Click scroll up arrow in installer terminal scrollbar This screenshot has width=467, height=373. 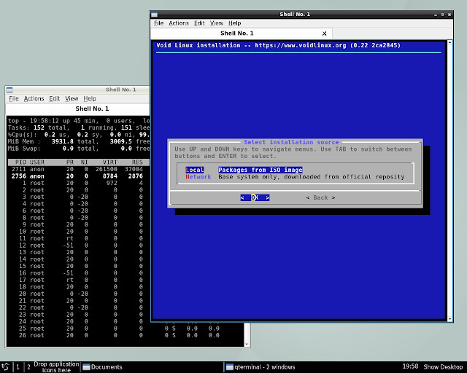click(449, 43)
